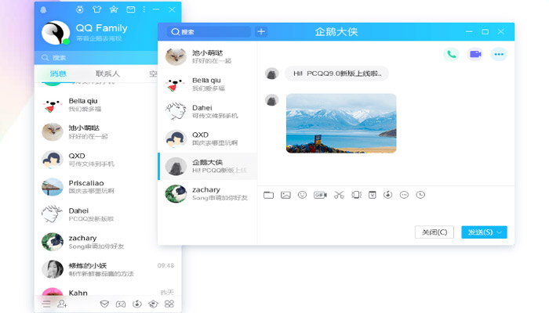
Task: Click the 关闭(C) button
Action: [434, 232]
